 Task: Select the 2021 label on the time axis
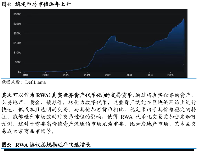point(87,75)
